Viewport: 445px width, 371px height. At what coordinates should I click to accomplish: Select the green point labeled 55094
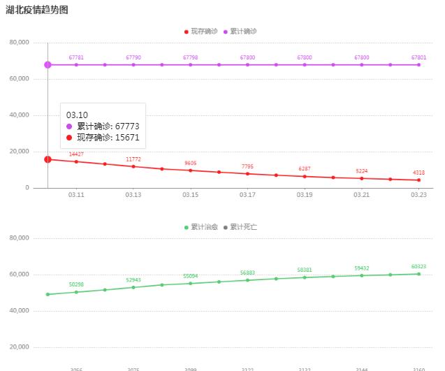[x=191, y=283]
